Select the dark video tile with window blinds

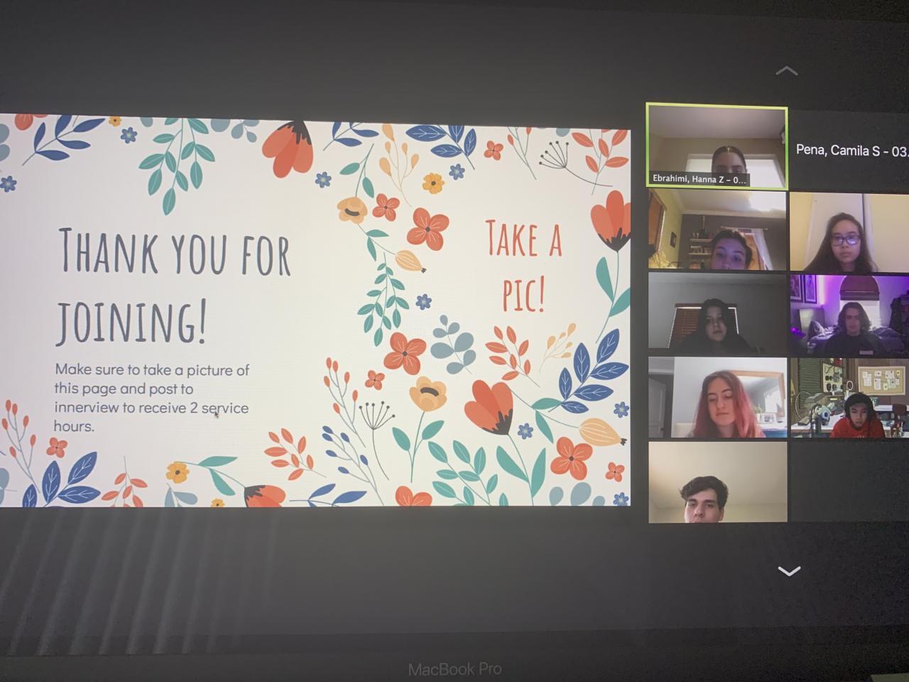pyautogui.click(x=717, y=314)
